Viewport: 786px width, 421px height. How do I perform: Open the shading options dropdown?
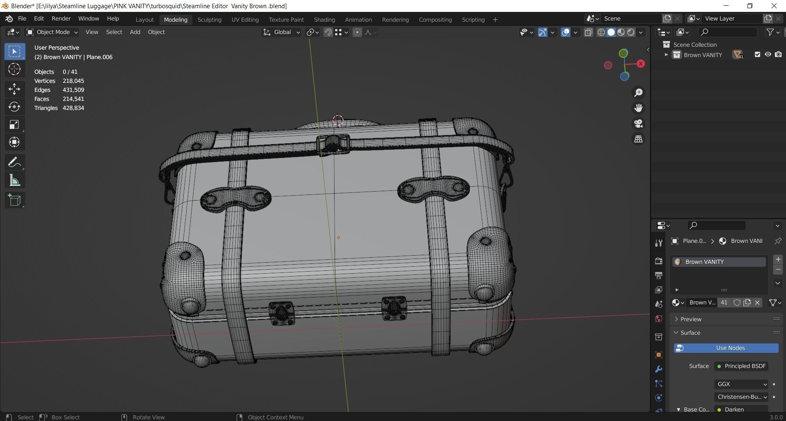[x=641, y=32]
